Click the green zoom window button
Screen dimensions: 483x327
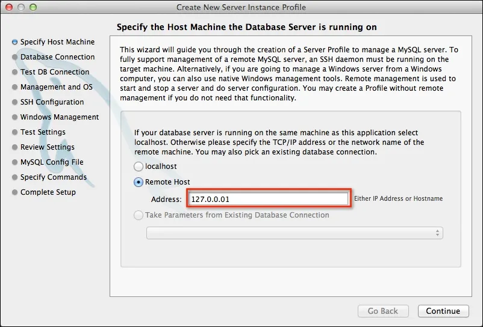tap(33, 7)
